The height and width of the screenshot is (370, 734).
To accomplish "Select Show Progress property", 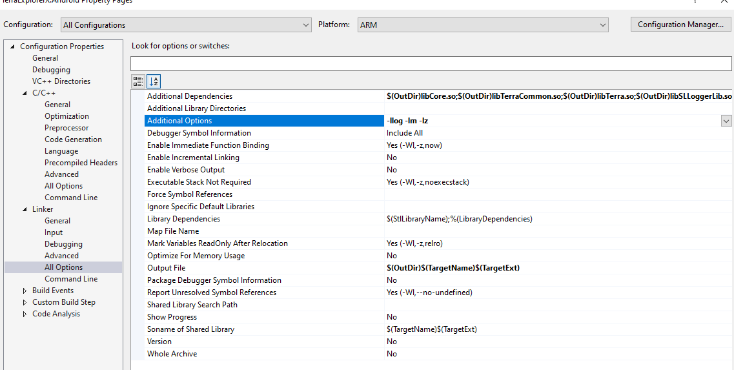I will (171, 316).
